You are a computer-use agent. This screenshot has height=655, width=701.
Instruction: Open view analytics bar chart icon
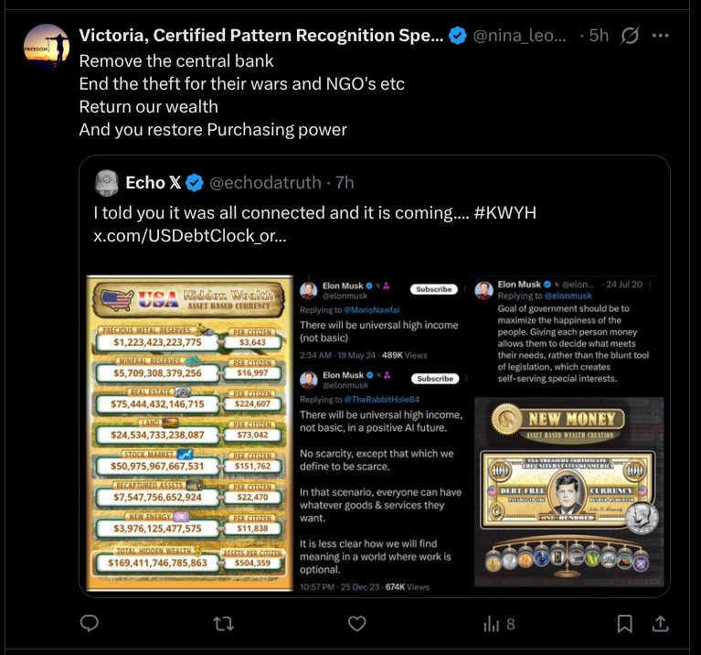491,624
